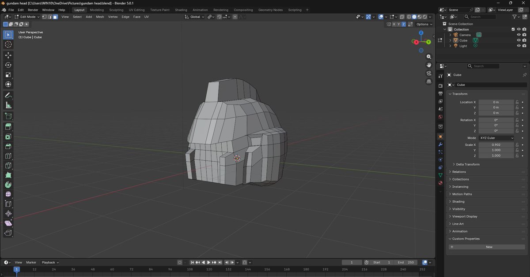Switch to the Shading workspace tab
Viewport: 530px width, 277px height.
tap(181, 10)
